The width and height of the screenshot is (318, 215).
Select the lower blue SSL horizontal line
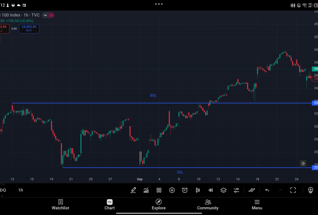click(x=187, y=168)
